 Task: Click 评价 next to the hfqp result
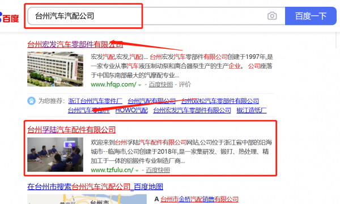click(x=185, y=84)
